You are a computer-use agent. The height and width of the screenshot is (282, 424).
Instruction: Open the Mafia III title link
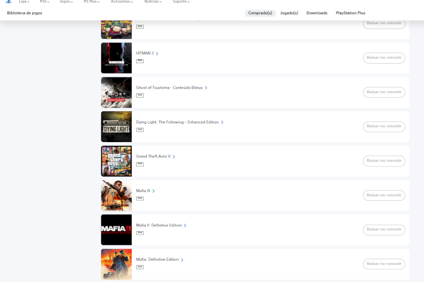coord(143,191)
